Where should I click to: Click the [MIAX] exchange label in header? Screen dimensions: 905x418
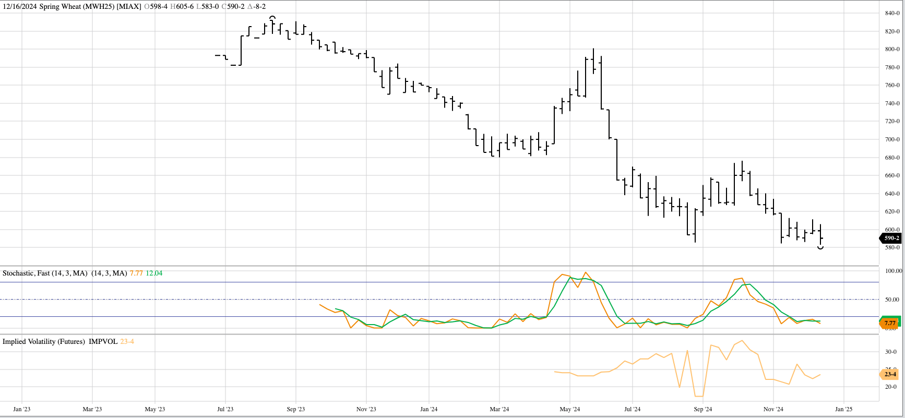click(x=129, y=7)
